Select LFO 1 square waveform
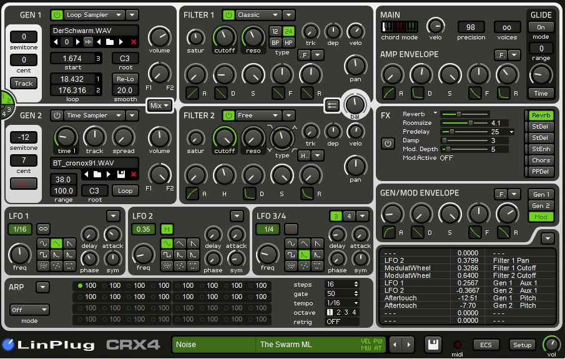The width and height of the screenshot is (565, 359). [x=43, y=255]
